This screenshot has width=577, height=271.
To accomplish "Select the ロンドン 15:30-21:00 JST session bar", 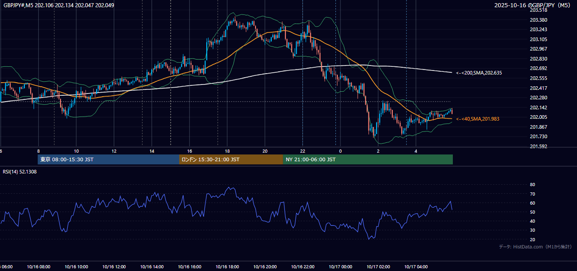I will 231,159.
